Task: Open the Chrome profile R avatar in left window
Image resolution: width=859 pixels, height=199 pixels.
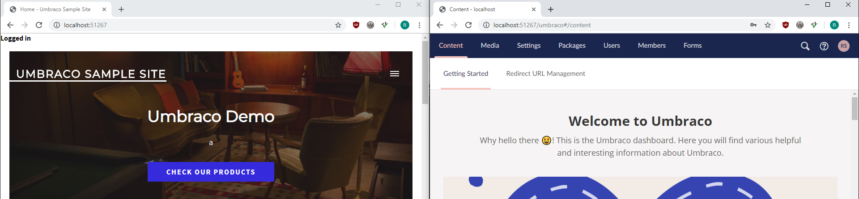Action: pos(405,25)
